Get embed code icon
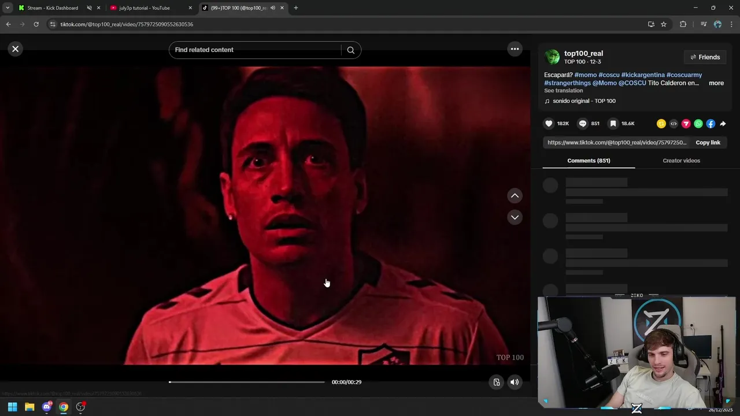 click(x=674, y=124)
